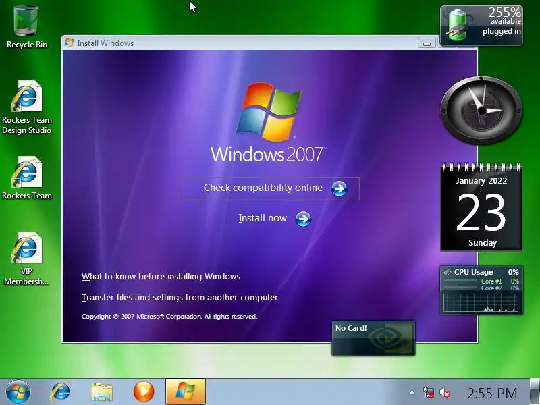This screenshot has height=405, width=540.
Task: Click the Windows Start orb
Action: point(18,392)
